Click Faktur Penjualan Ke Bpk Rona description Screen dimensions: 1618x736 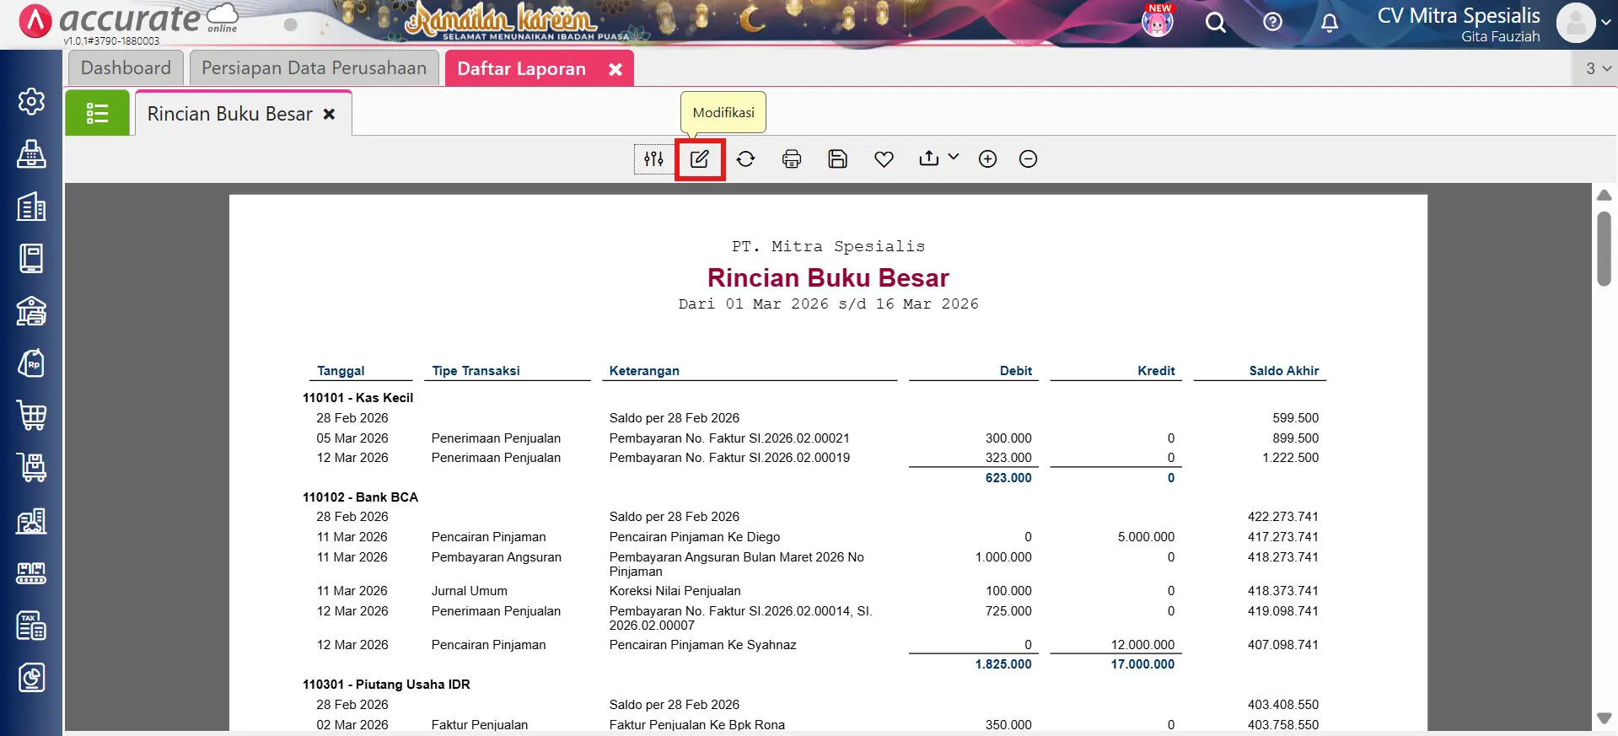pyautogui.click(x=696, y=725)
